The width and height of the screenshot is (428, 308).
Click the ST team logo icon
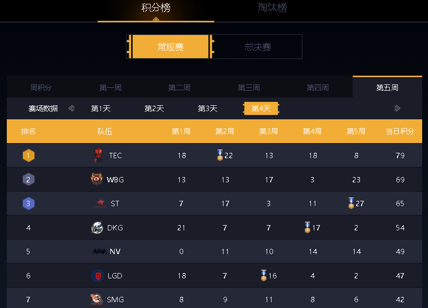tap(101, 204)
